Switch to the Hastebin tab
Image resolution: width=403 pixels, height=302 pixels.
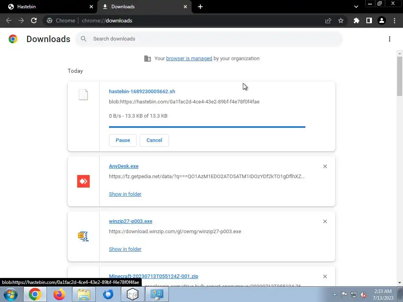pyautogui.click(x=49, y=7)
